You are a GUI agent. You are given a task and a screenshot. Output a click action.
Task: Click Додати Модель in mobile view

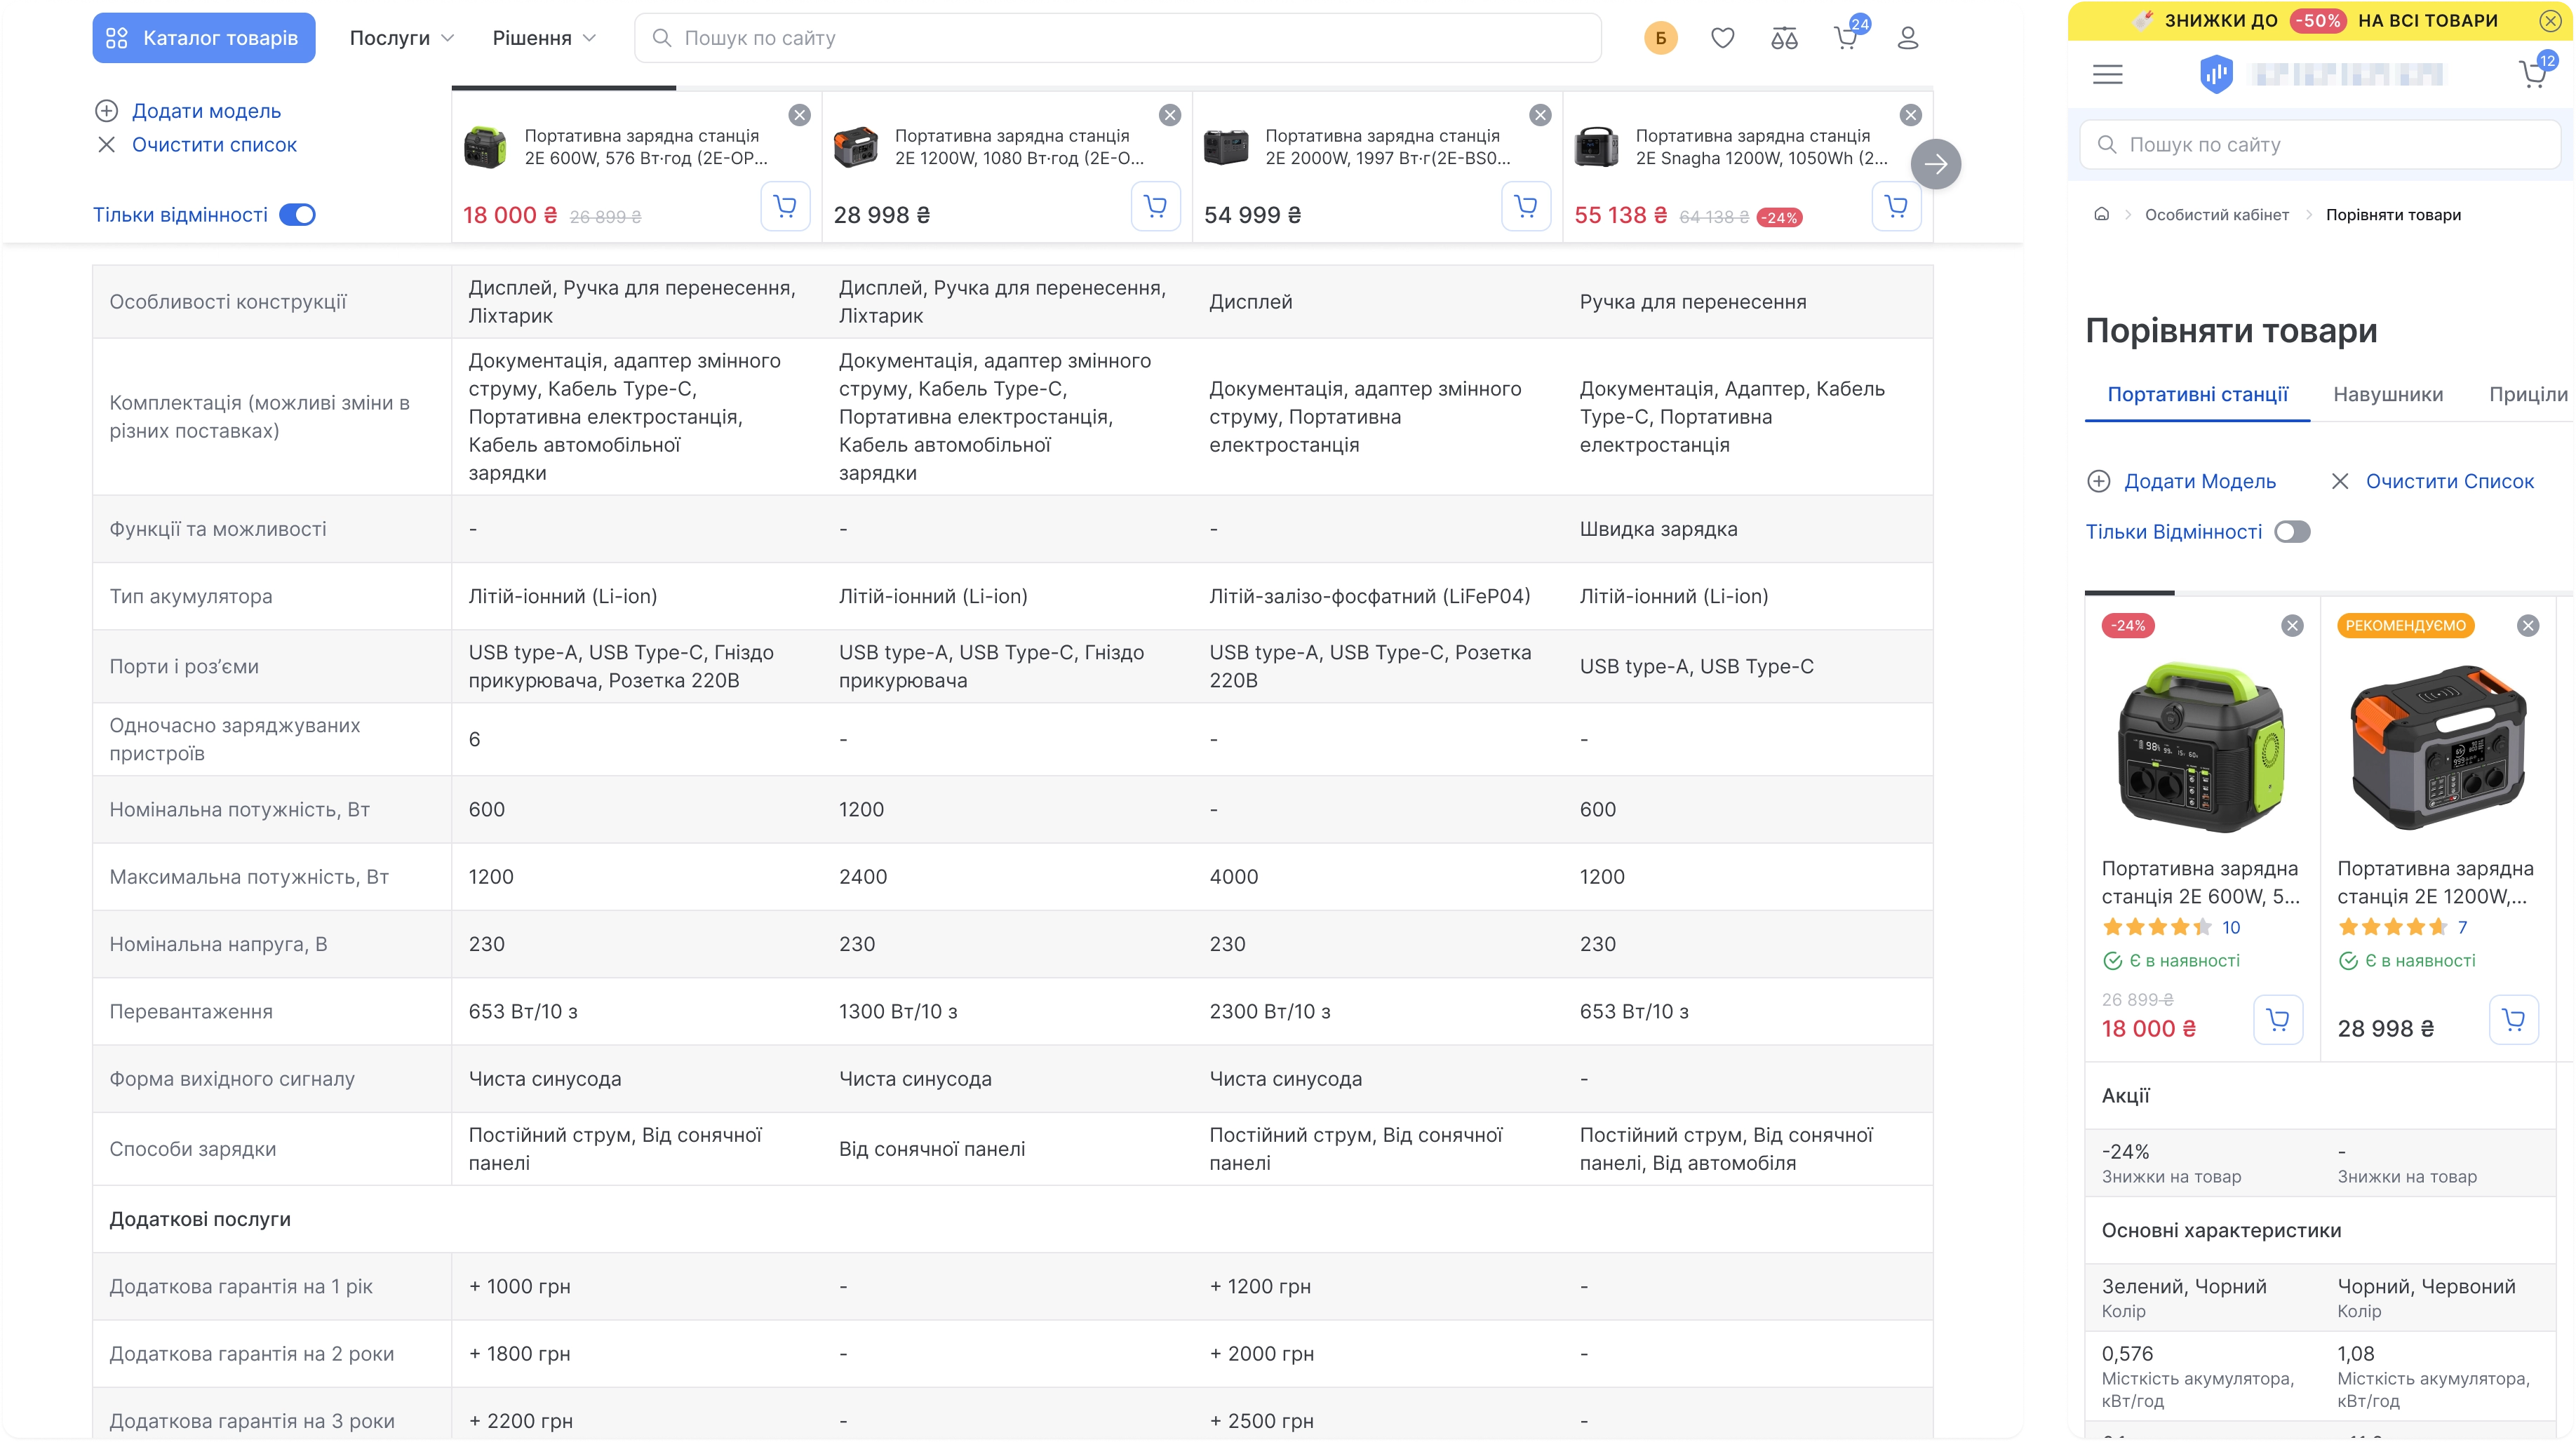(x=2181, y=481)
